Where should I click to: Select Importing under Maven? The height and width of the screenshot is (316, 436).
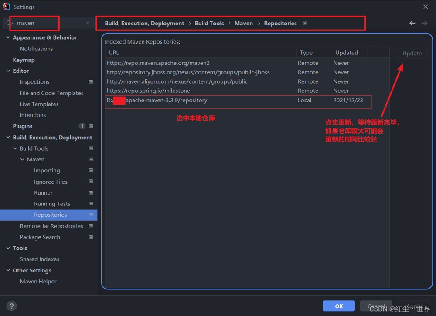(x=47, y=171)
